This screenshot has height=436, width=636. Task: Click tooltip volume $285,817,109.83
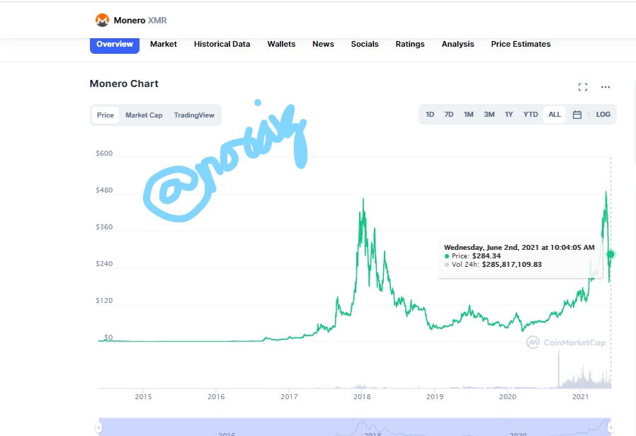[x=512, y=265]
